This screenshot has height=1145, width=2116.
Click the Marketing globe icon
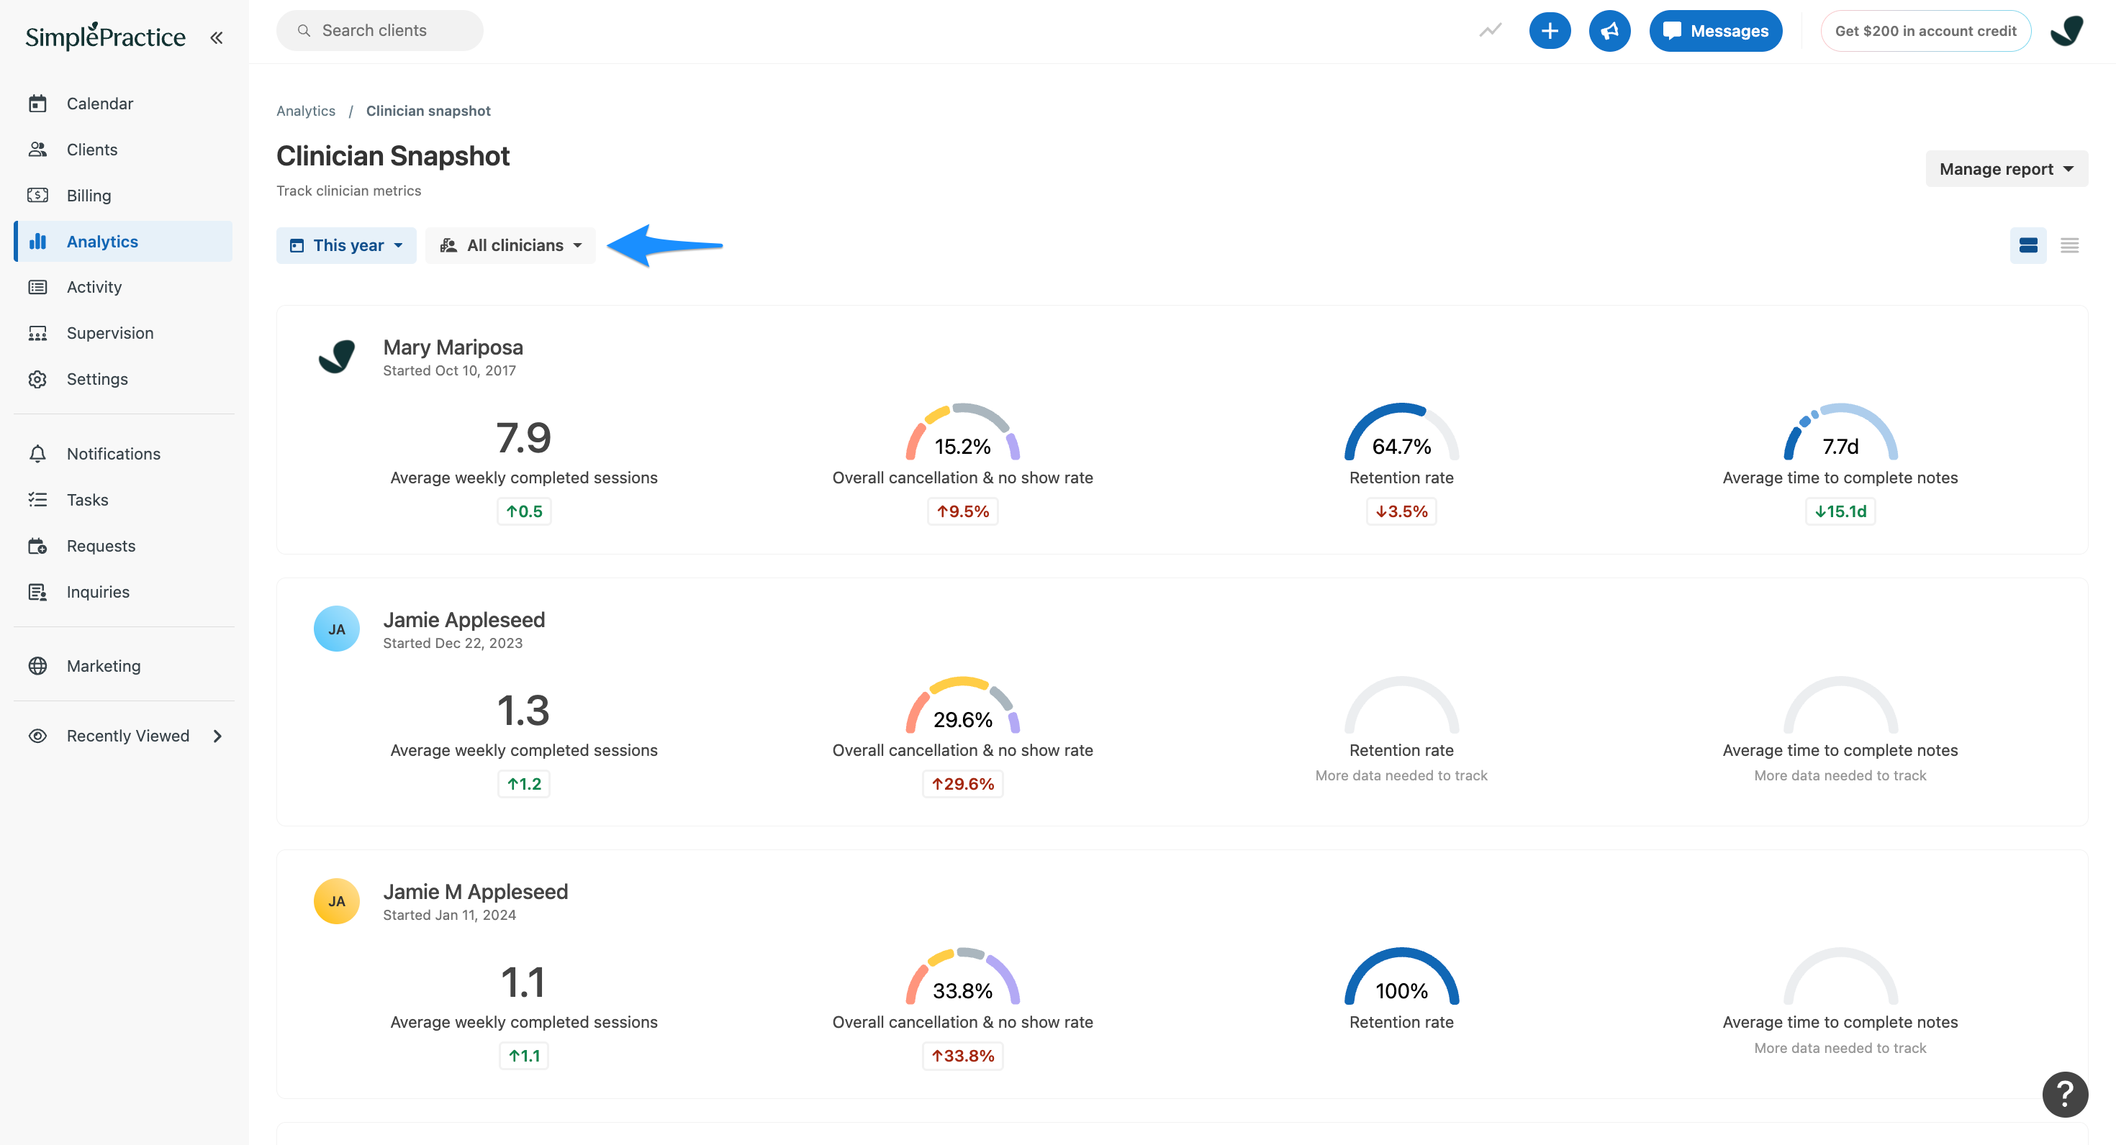37,666
